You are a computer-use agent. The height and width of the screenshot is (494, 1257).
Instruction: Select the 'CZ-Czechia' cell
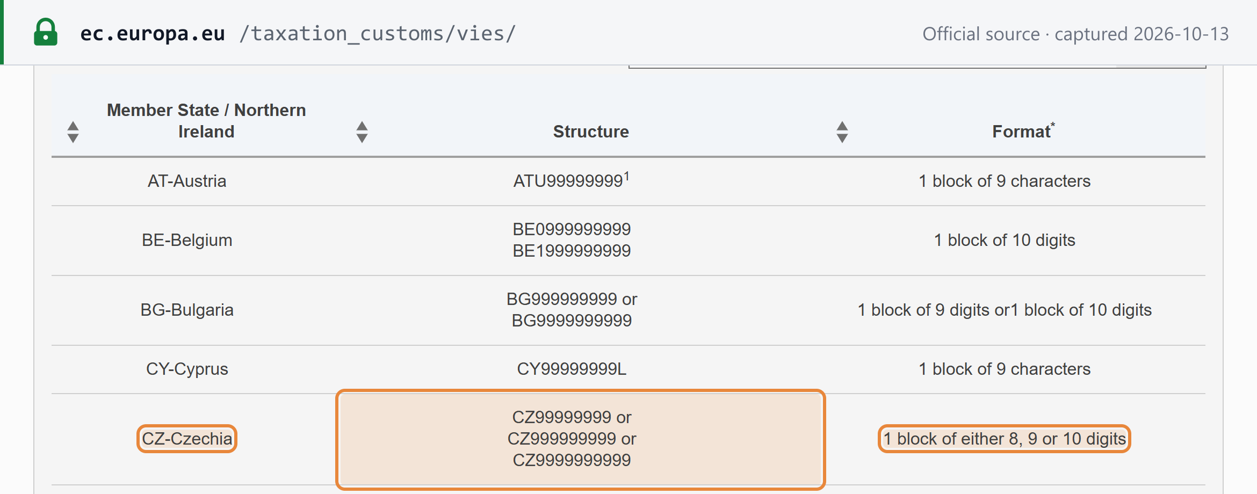coord(187,439)
